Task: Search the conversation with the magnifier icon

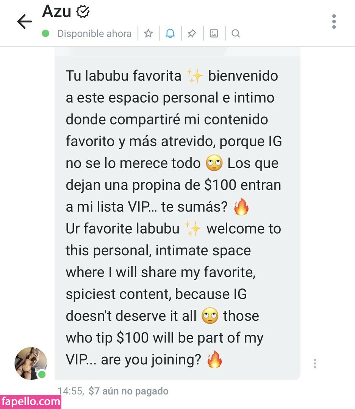Action: click(x=236, y=33)
